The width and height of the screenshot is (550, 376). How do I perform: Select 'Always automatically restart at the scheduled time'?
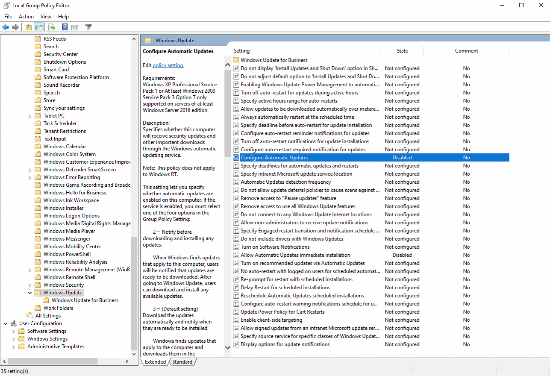tap(297, 117)
